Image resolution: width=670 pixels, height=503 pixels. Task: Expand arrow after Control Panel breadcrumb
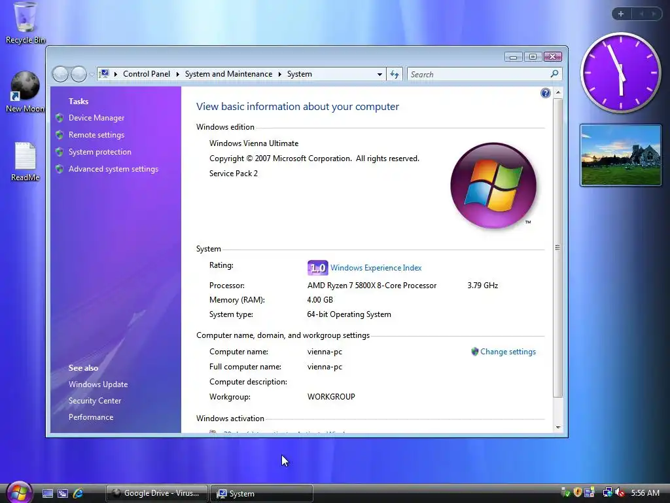(x=177, y=74)
